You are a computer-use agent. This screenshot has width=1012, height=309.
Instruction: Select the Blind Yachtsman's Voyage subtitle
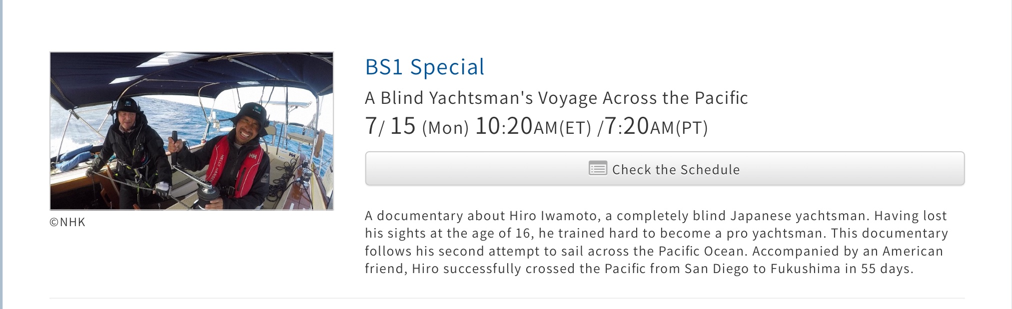pos(556,98)
